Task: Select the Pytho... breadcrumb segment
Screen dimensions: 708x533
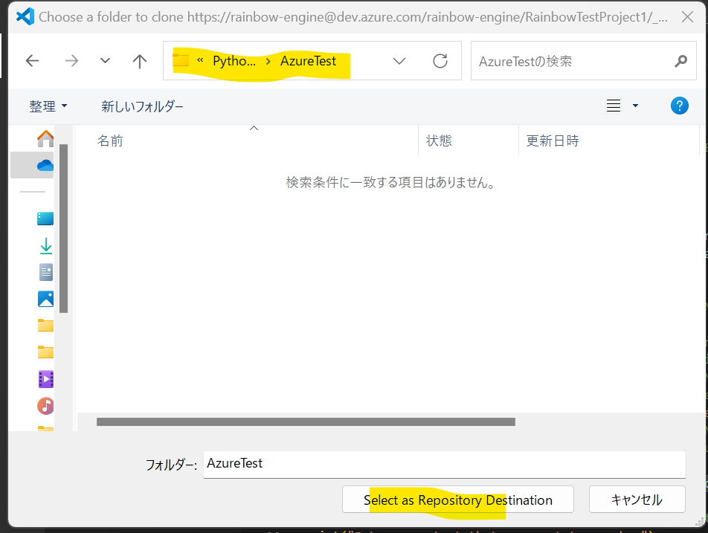Action: [x=234, y=61]
